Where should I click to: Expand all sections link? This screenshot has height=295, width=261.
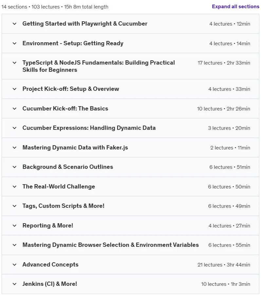click(x=235, y=7)
